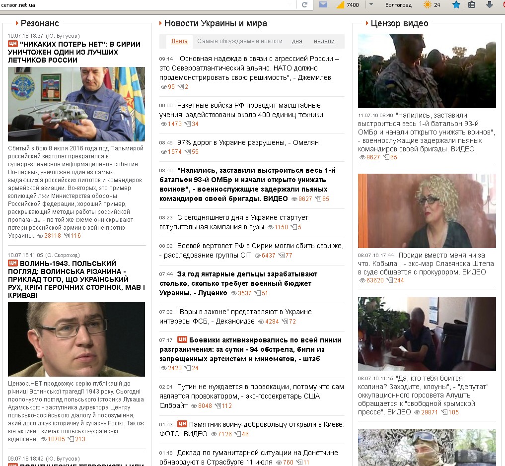Open the ВОЛИНЬ-1943 article headline

[x=76, y=279]
